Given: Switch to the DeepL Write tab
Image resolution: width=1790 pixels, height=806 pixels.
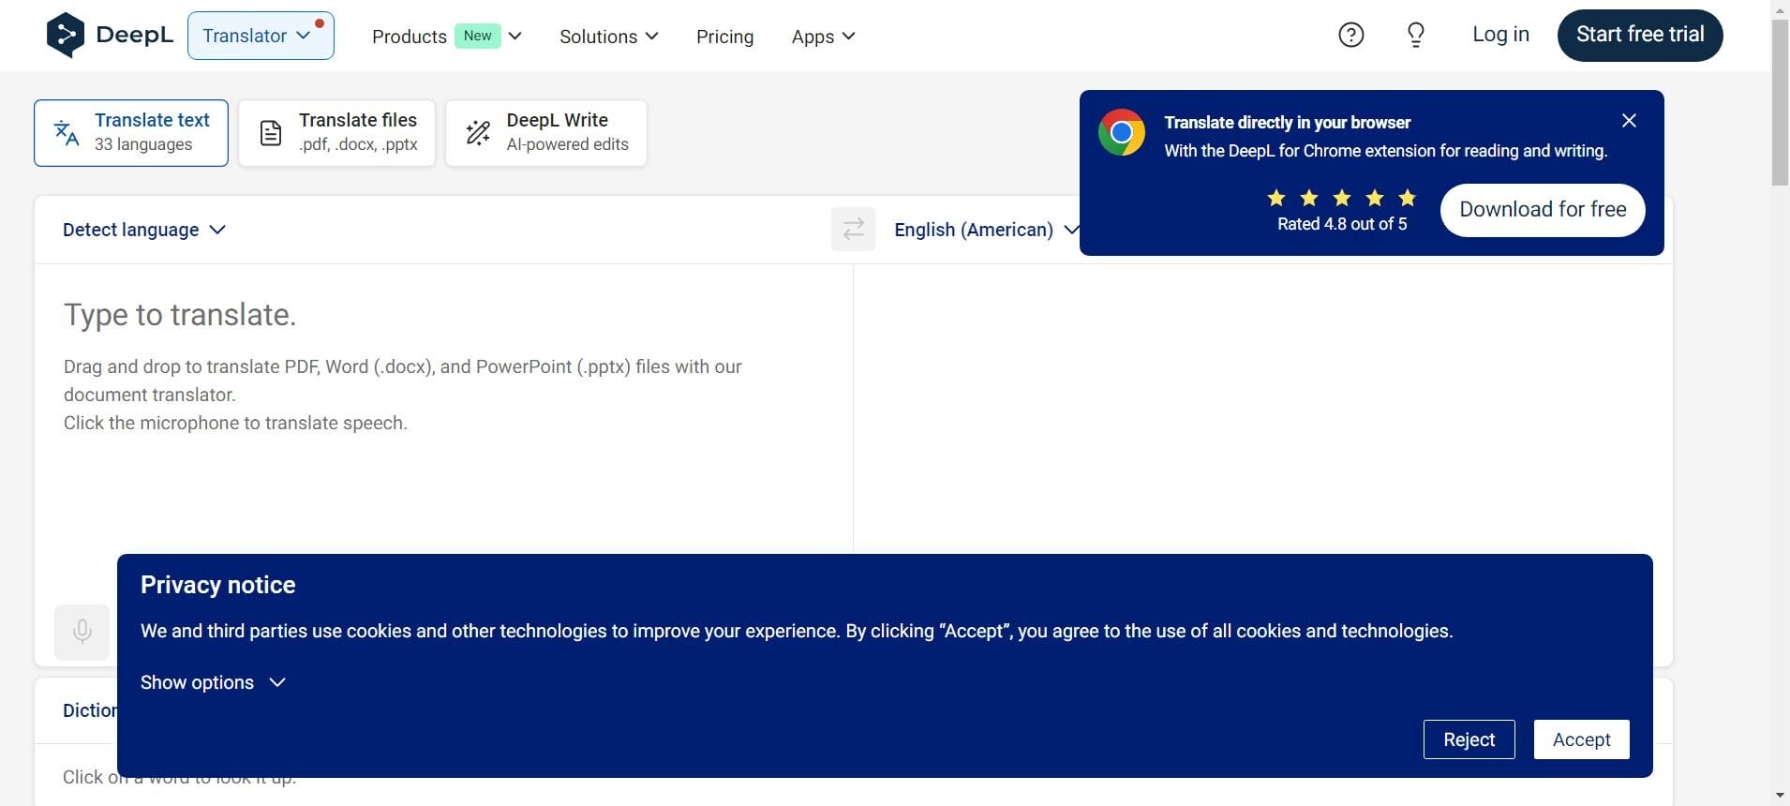Looking at the screenshot, I should (x=546, y=133).
